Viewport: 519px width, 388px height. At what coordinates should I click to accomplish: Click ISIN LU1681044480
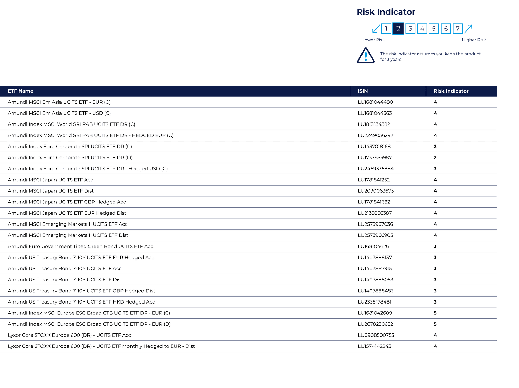[375, 102]
